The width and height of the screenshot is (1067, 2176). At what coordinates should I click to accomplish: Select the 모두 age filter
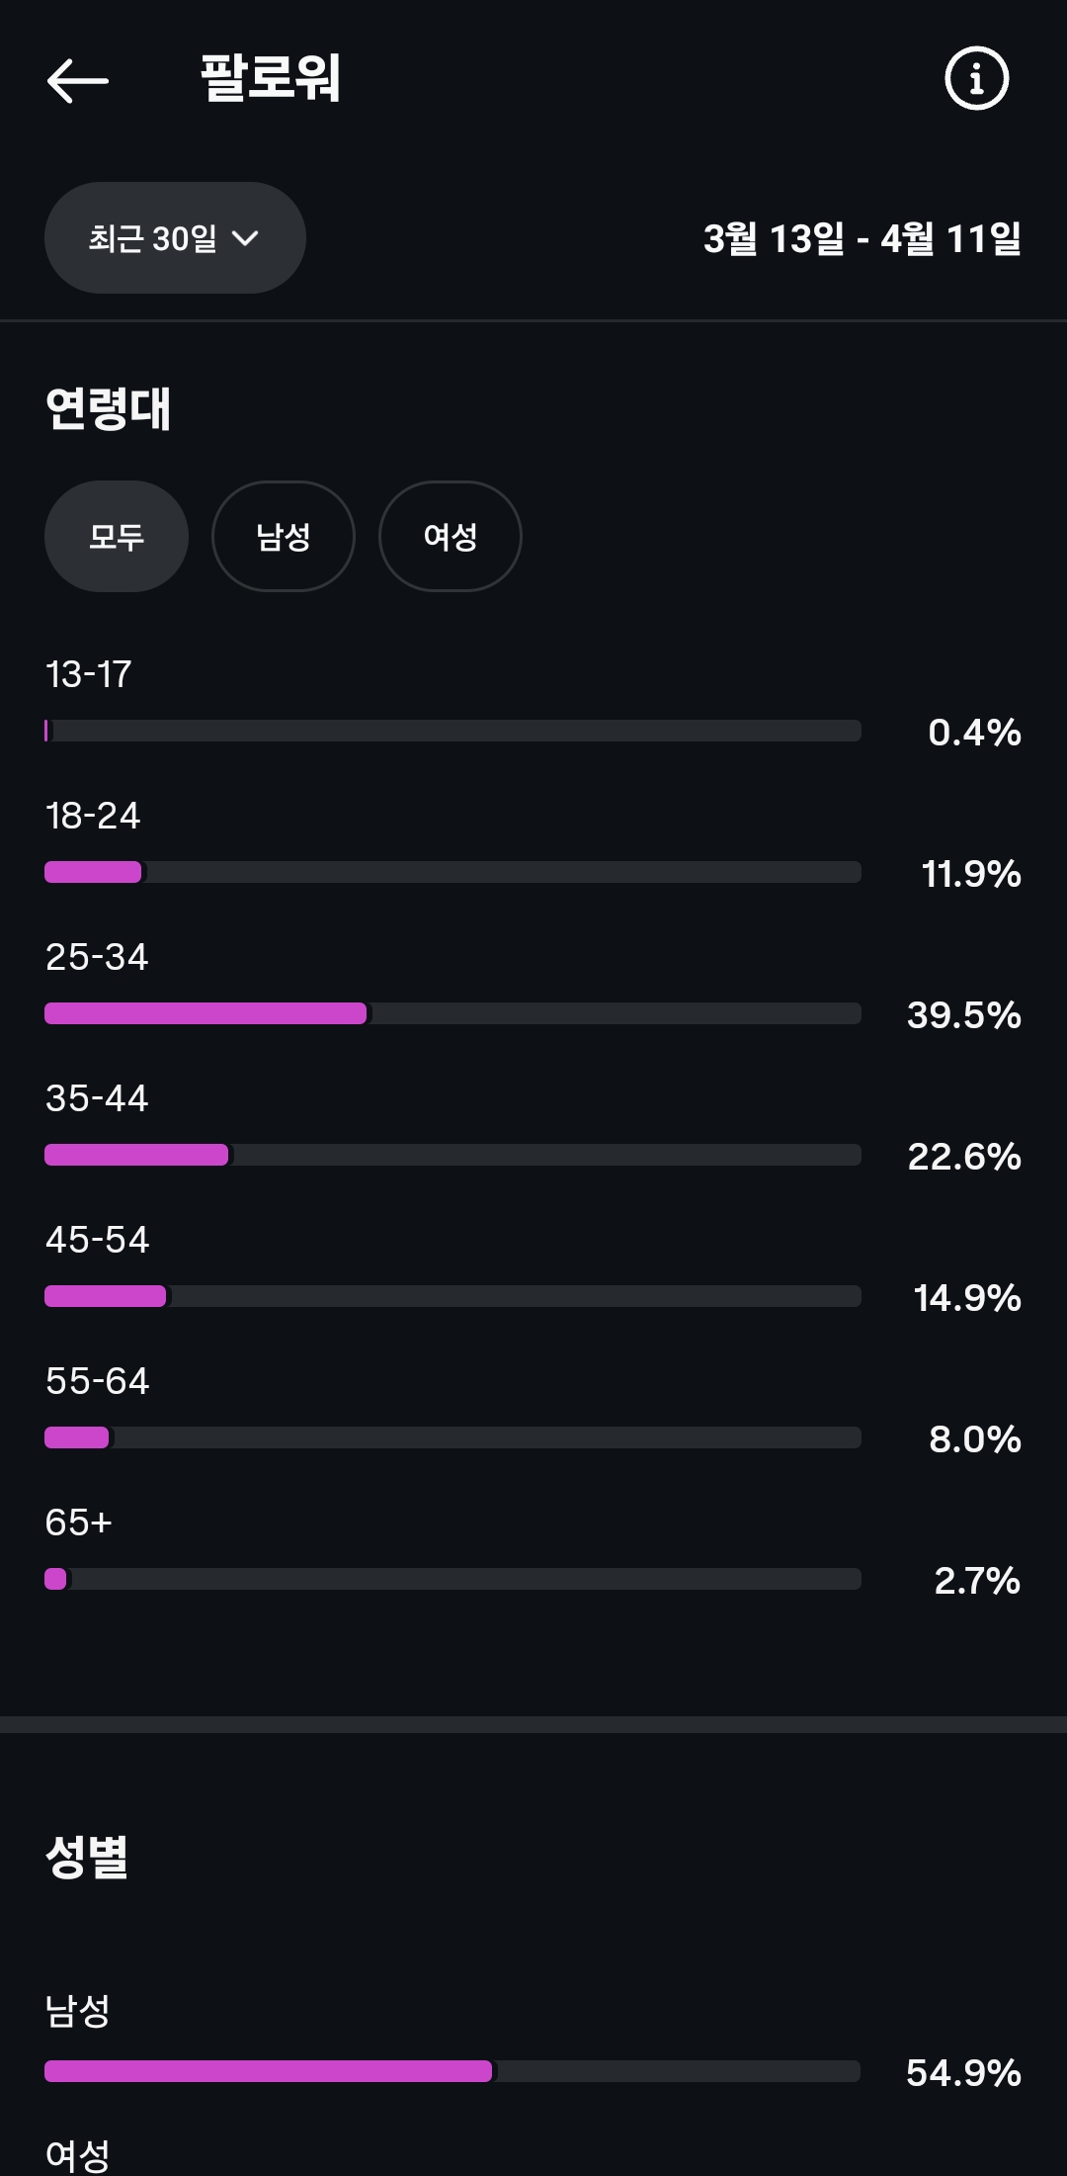117,537
